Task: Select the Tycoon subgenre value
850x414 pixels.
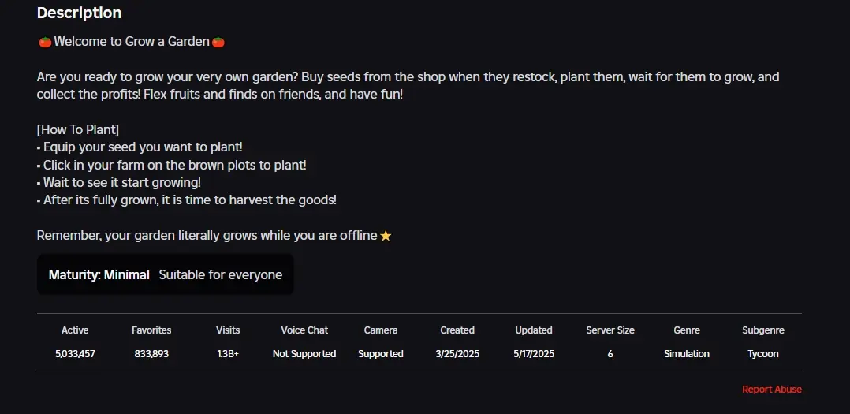Action: (762, 354)
